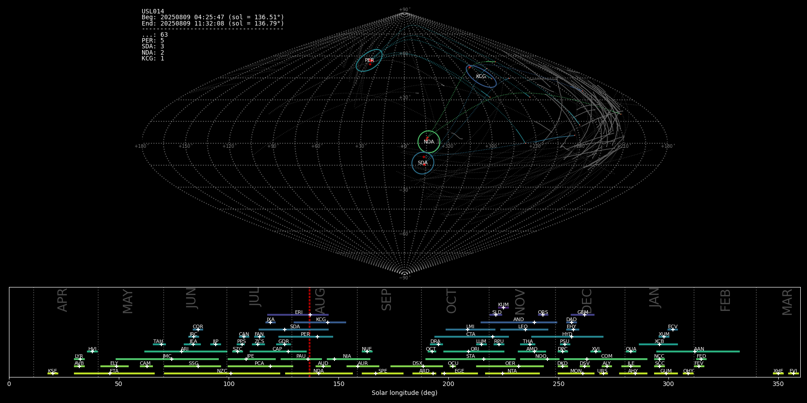Screen dimensions: 807x403
Task: Select the AUR shower label in the timeline
Action: coord(363,364)
